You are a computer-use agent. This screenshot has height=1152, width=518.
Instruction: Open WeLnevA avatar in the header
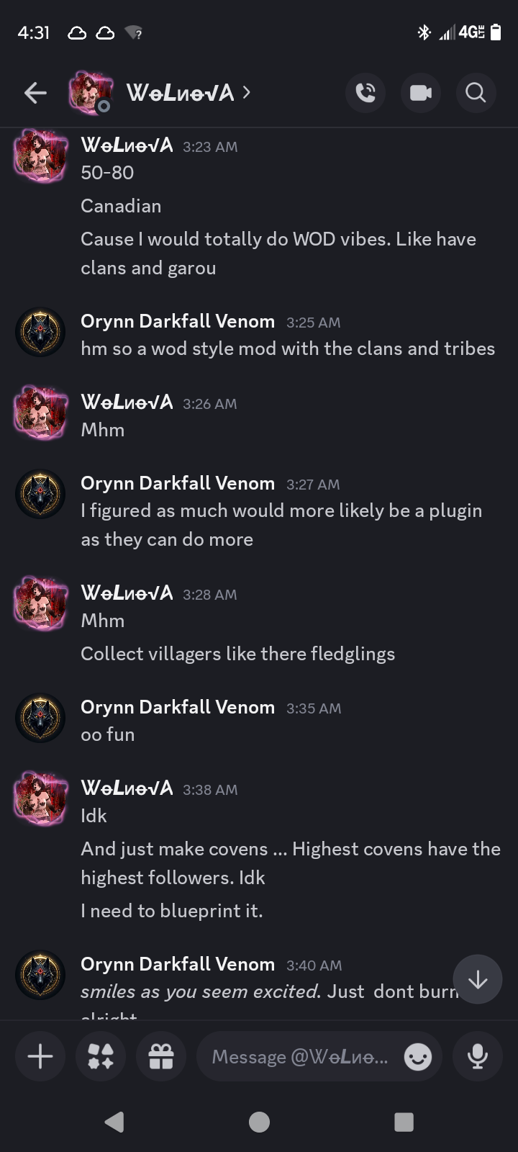tap(91, 93)
